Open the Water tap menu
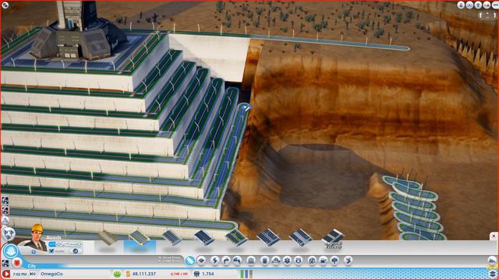 237,261
